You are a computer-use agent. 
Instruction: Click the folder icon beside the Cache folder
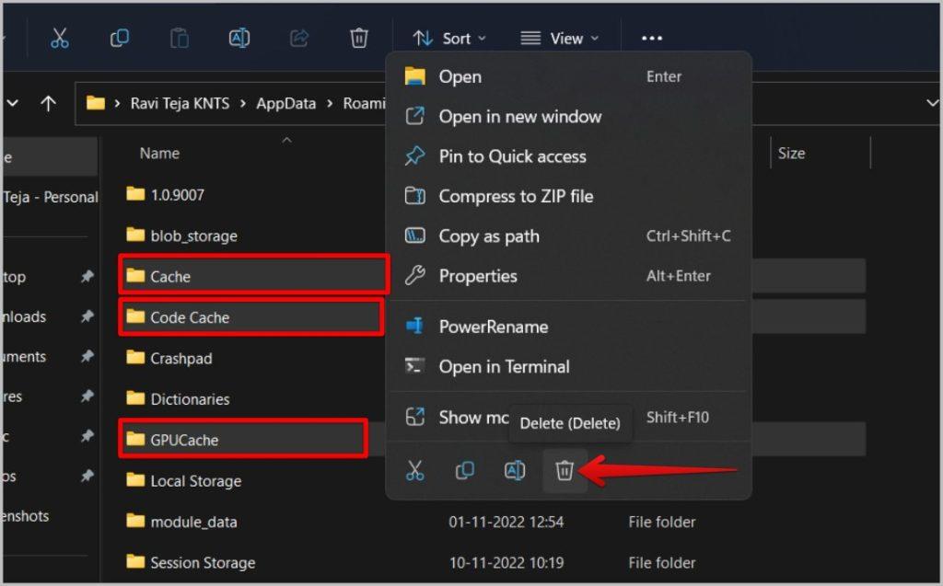(x=136, y=275)
